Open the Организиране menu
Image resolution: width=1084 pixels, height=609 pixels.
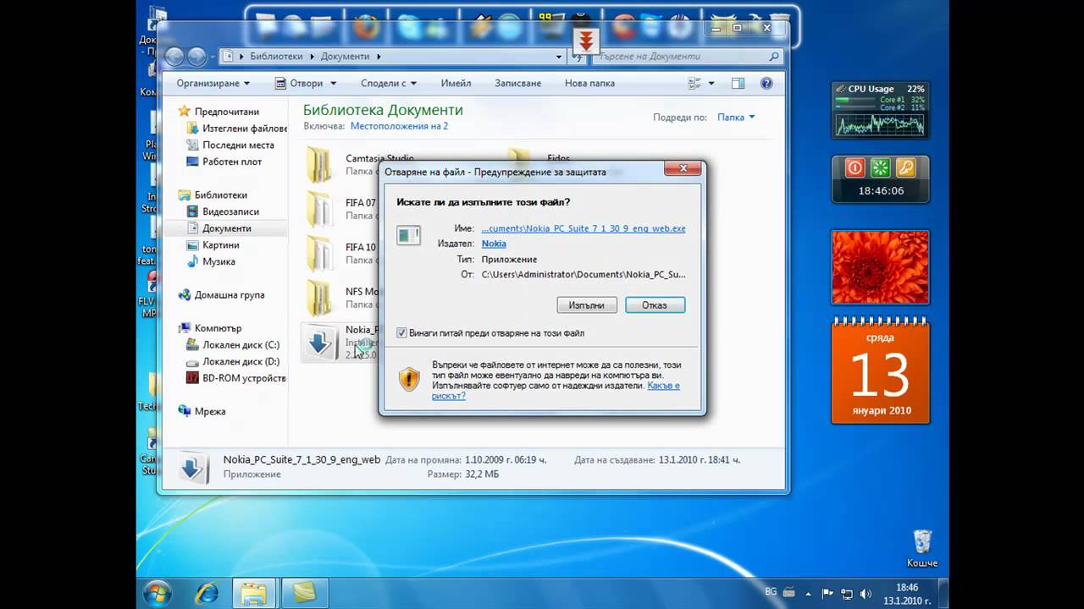(x=213, y=83)
